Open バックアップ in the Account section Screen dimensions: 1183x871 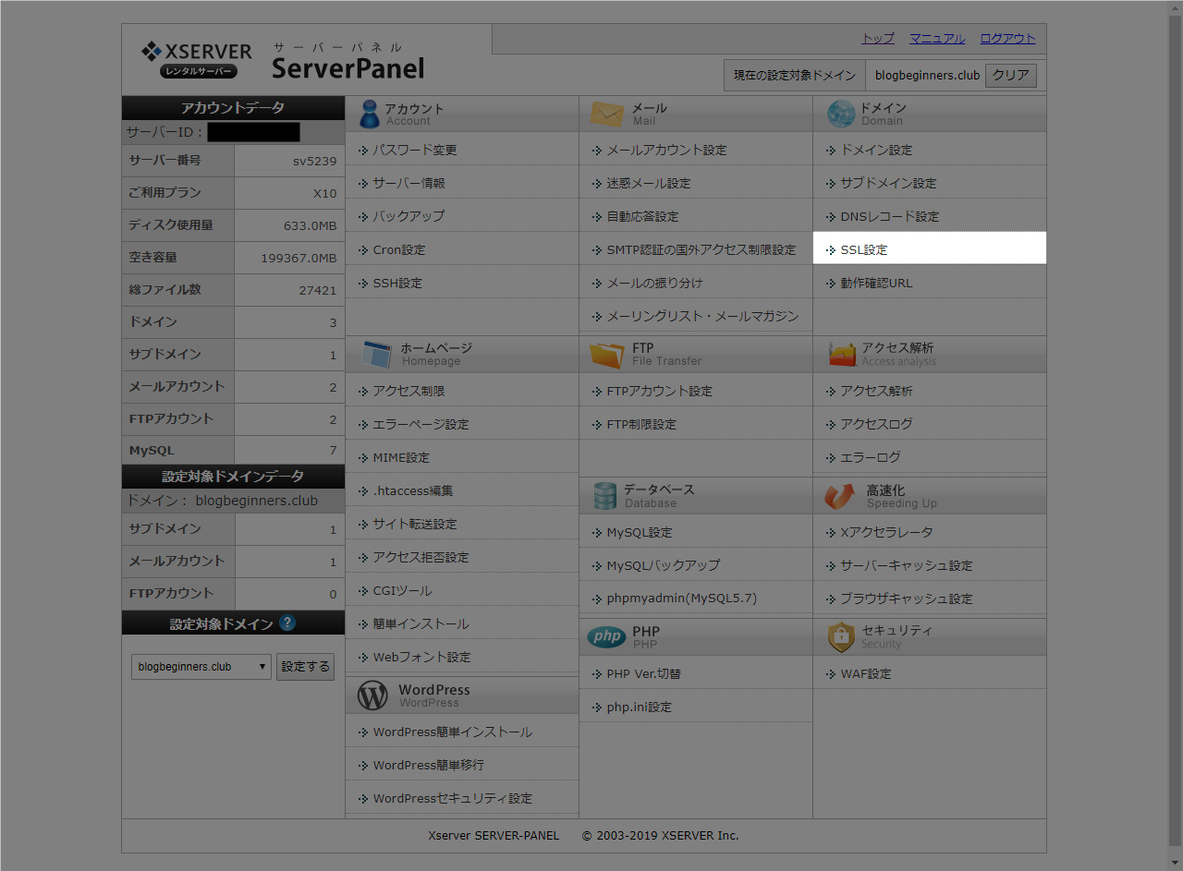[409, 216]
